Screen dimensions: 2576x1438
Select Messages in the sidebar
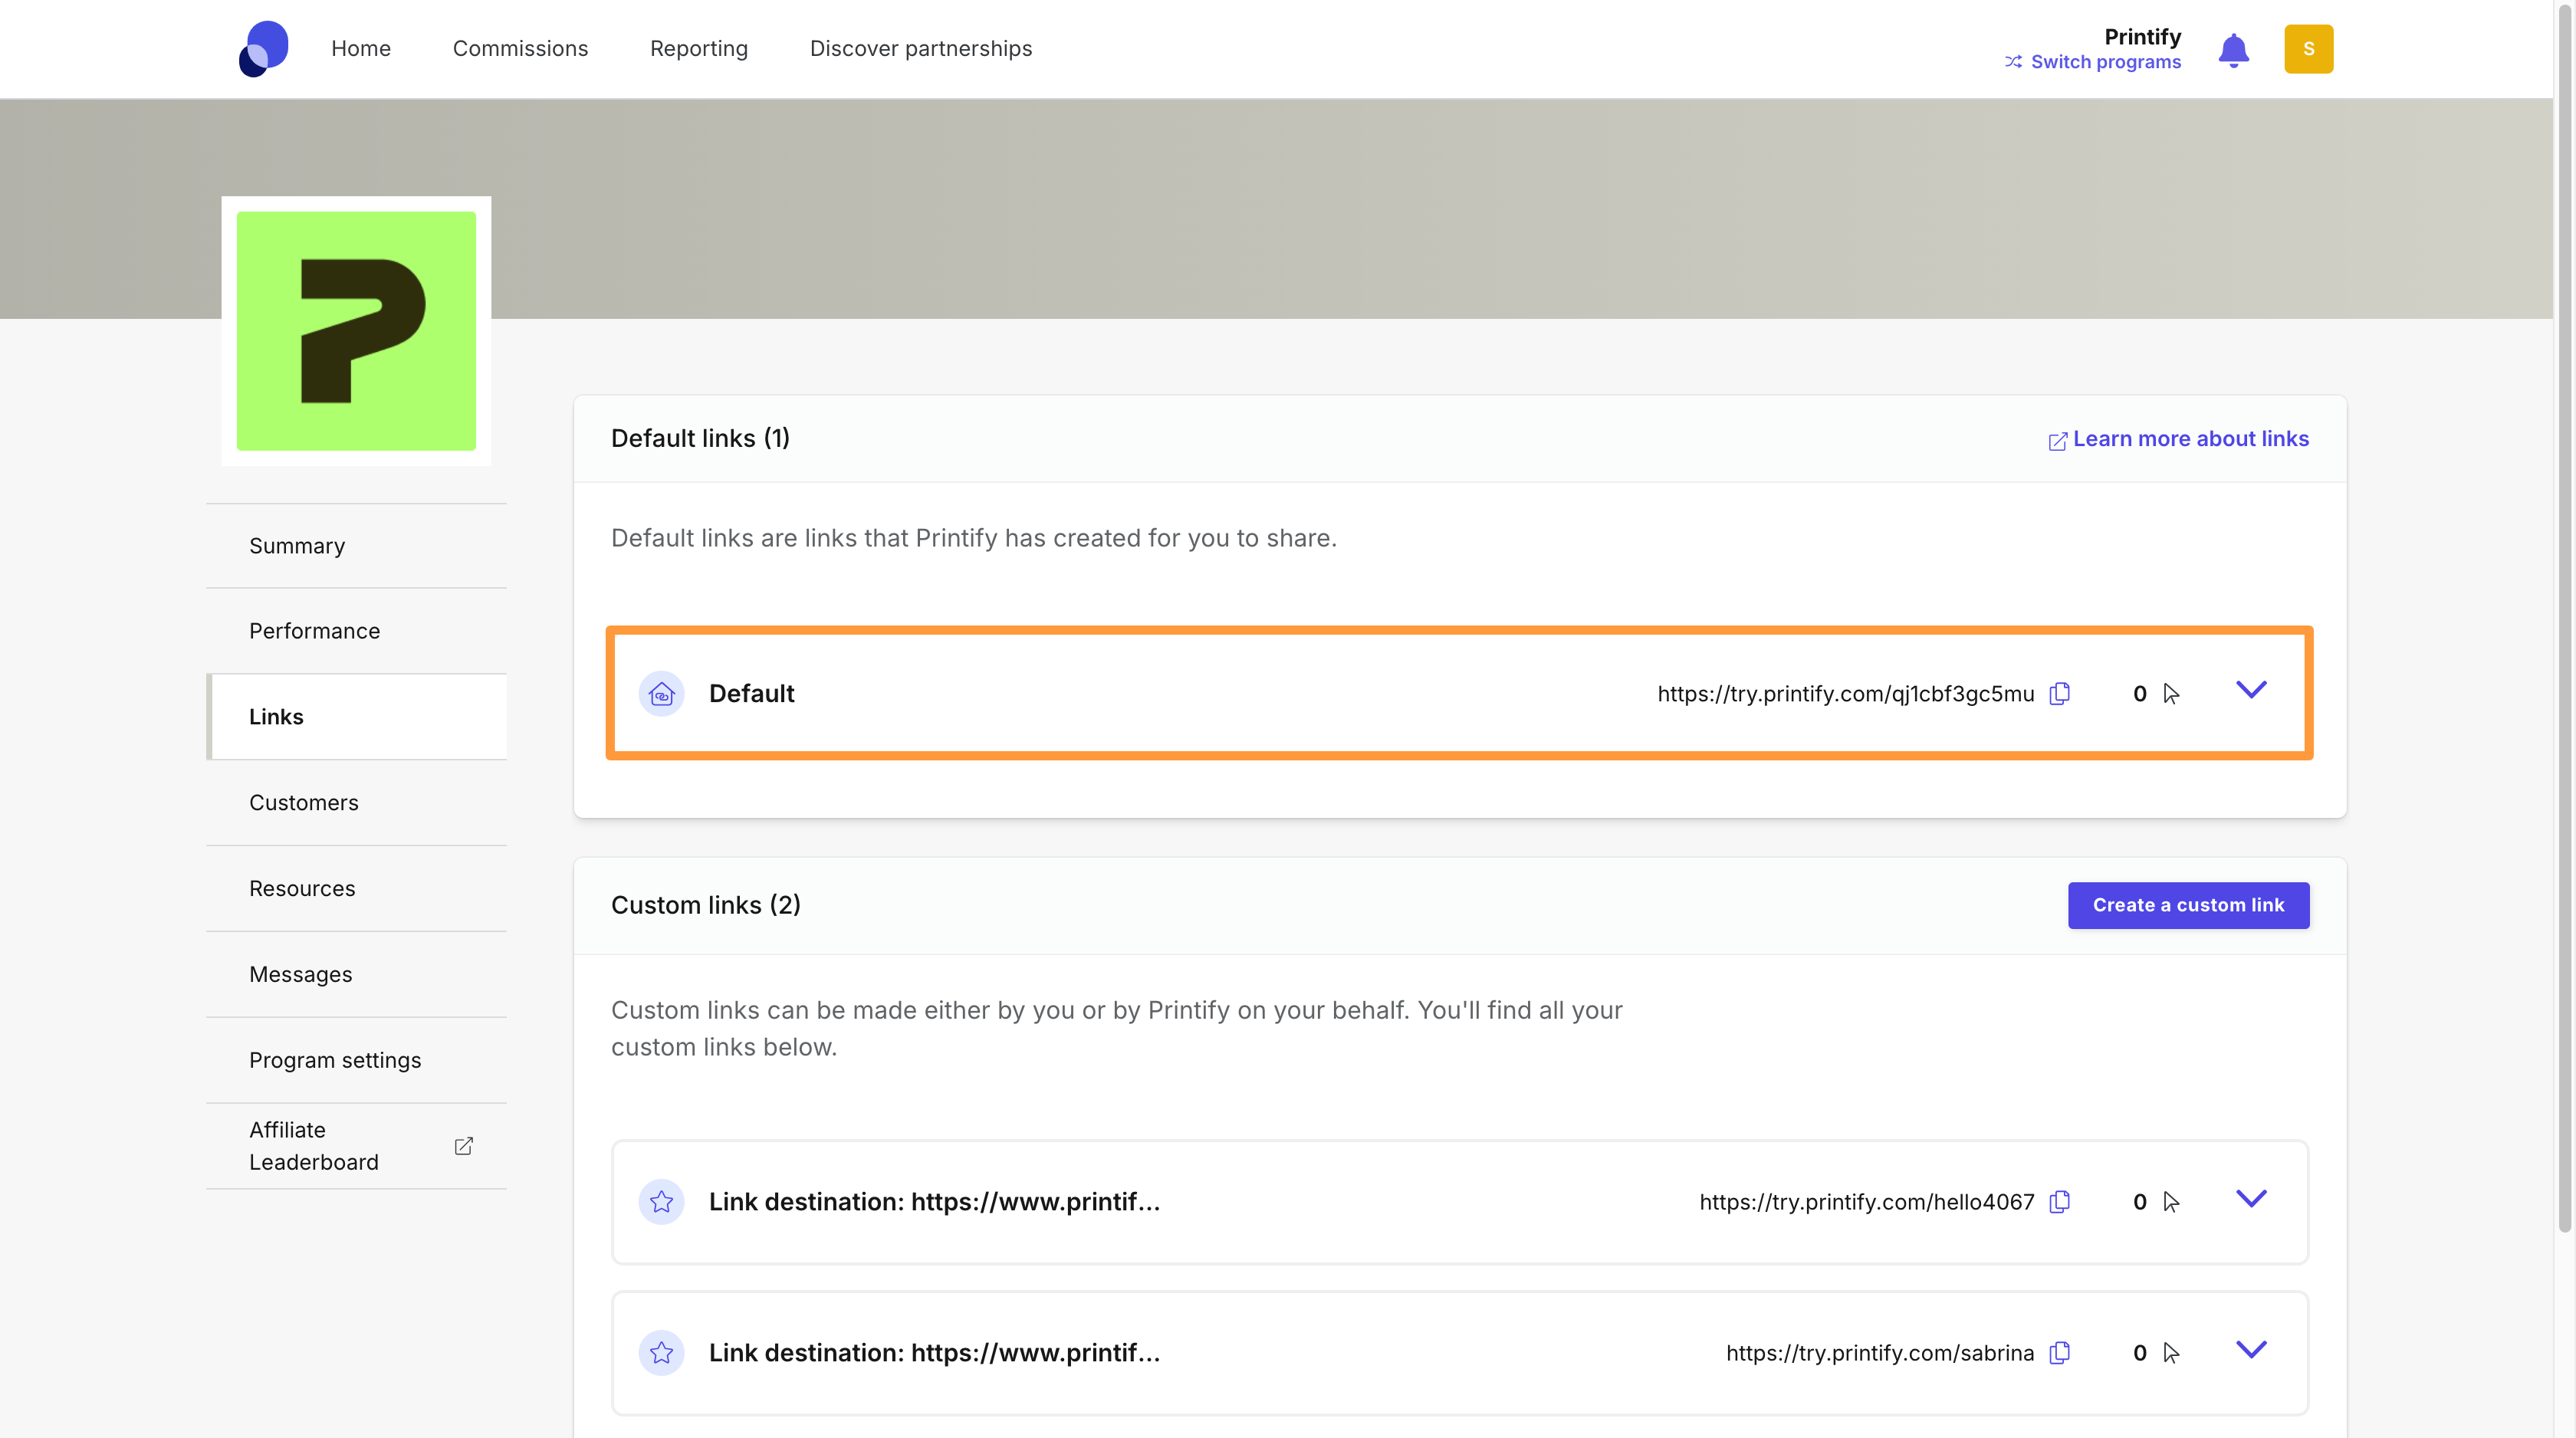[357, 974]
